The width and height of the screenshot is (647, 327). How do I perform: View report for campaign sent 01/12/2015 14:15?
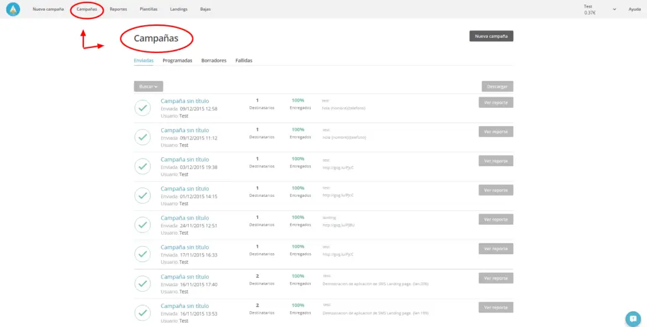496,190
